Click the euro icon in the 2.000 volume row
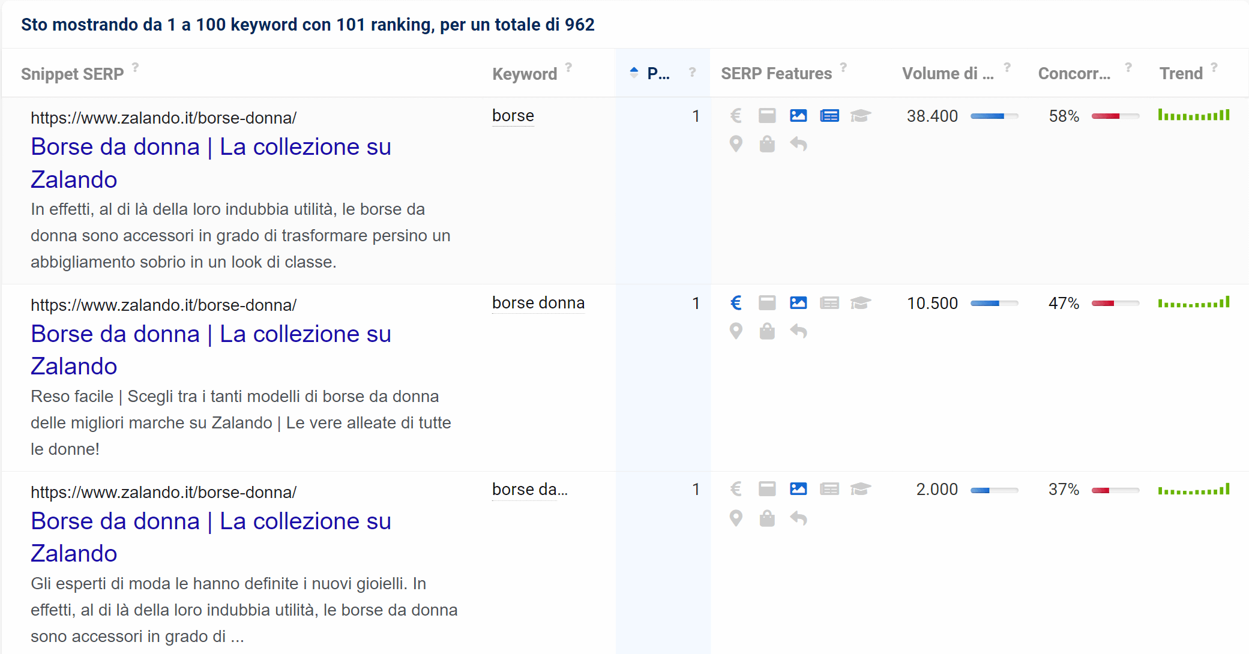Viewport: 1249px width, 654px height. click(736, 489)
